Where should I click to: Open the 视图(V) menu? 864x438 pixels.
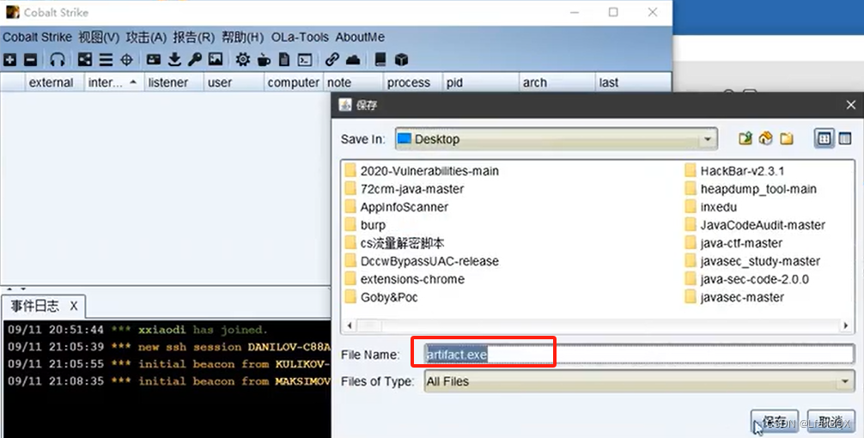tap(99, 37)
